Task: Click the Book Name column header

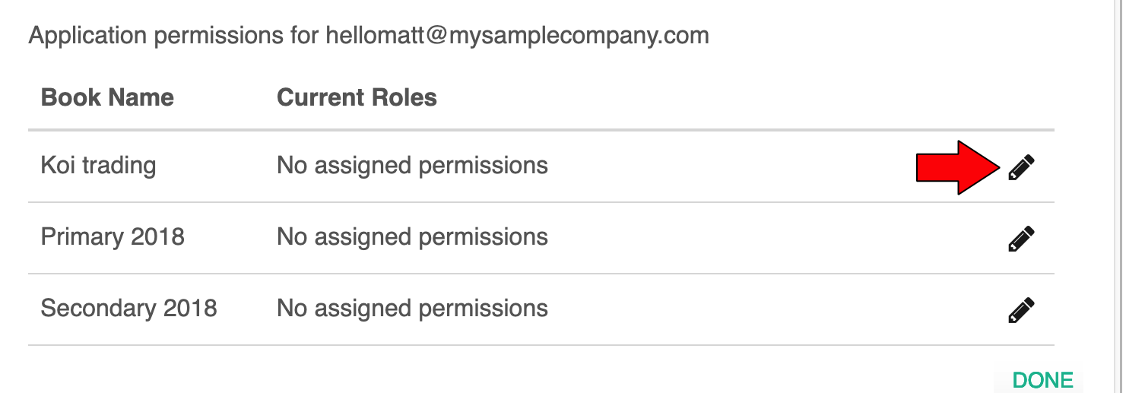Action: tap(107, 97)
